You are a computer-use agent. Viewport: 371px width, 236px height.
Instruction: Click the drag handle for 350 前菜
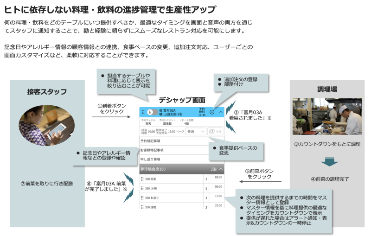point(142,179)
